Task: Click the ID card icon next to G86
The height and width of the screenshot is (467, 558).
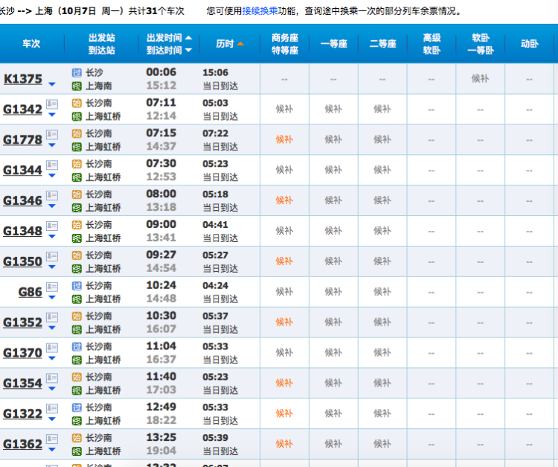Action: coord(52,288)
